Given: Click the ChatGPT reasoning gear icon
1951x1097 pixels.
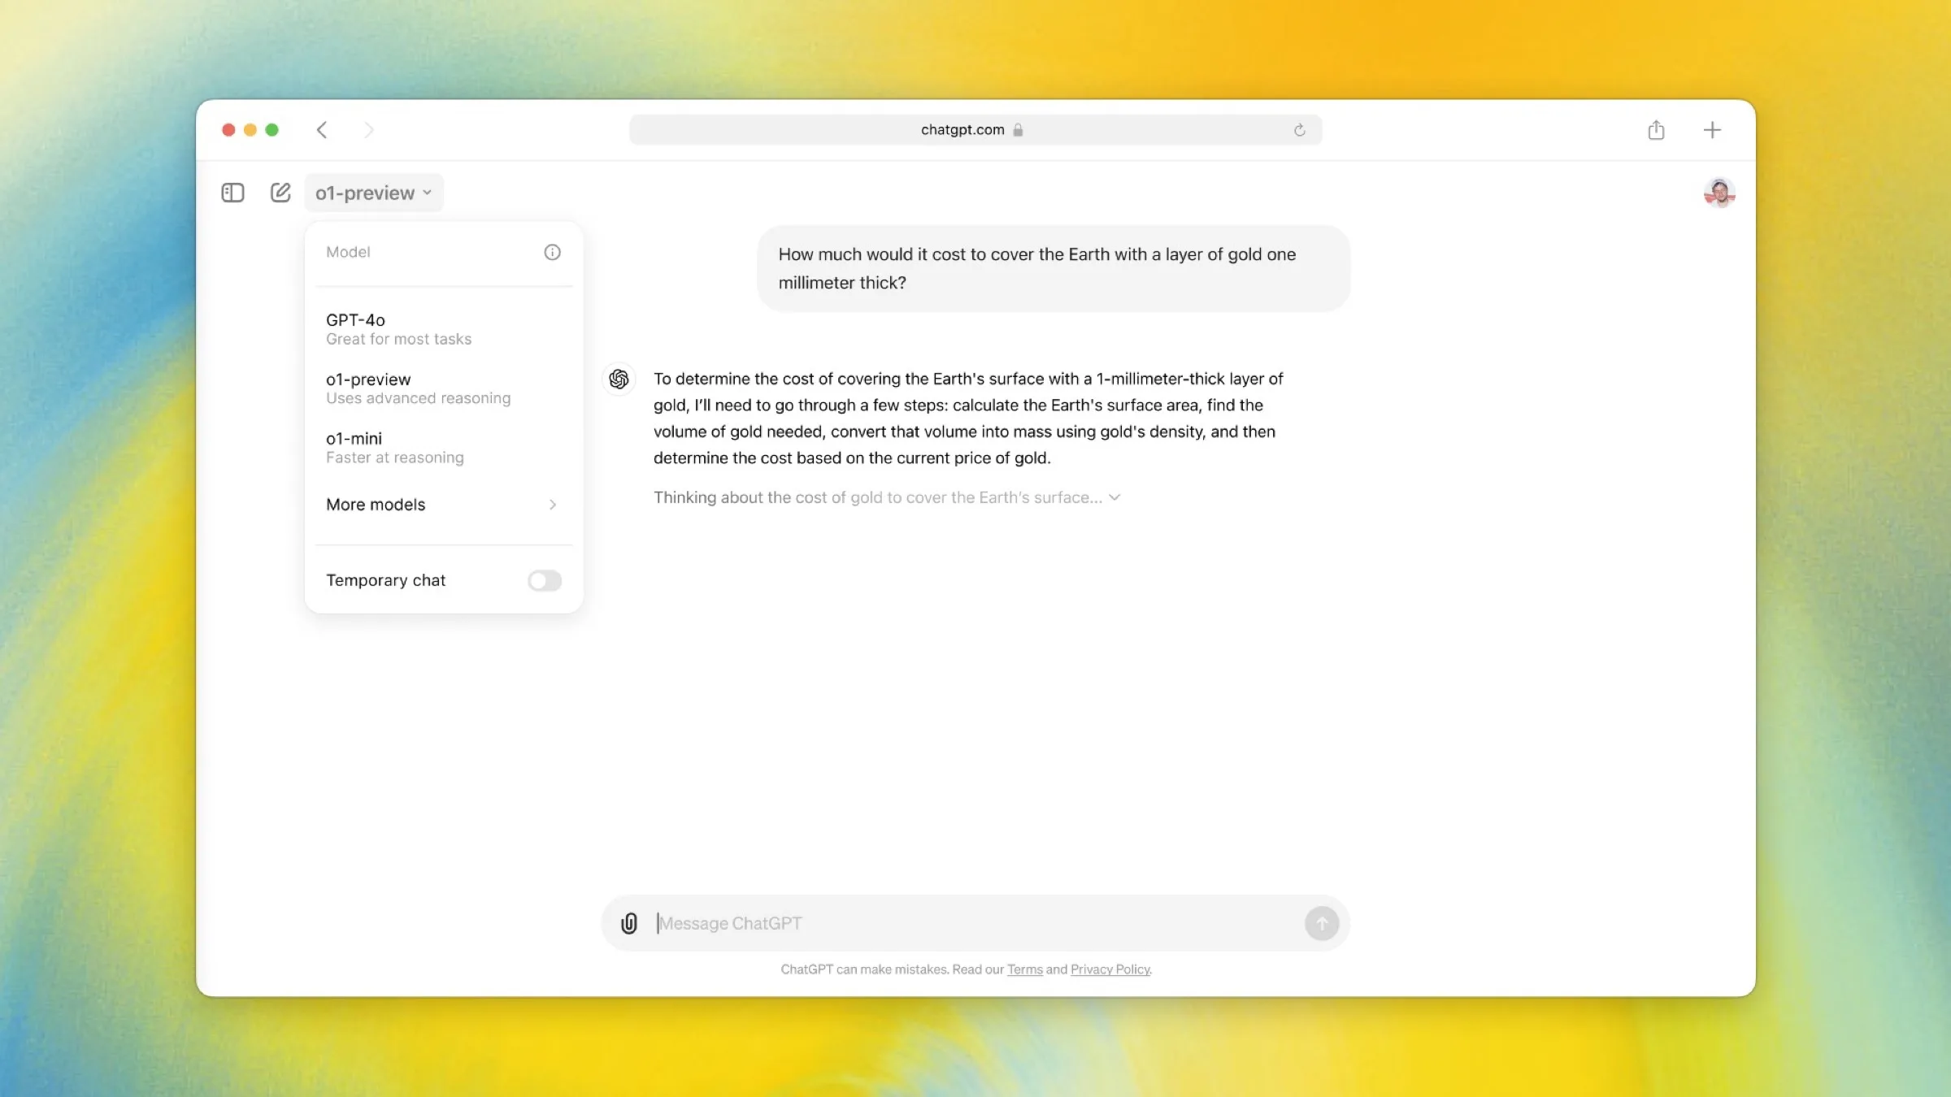Looking at the screenshot, I should tap(618, 379).
